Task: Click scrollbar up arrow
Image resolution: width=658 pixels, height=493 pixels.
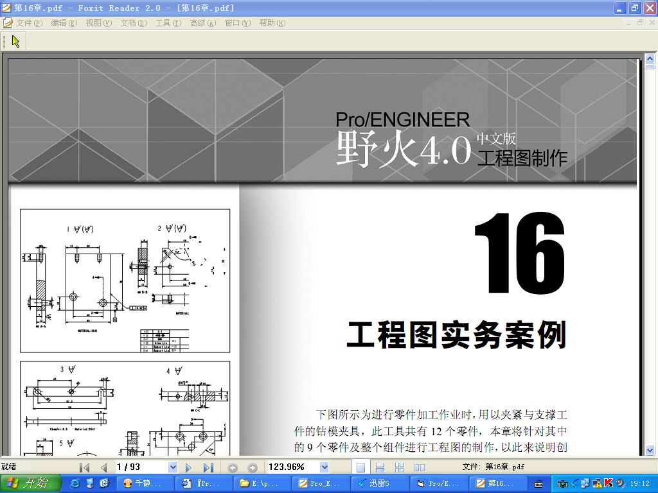Action: [650, 58]
